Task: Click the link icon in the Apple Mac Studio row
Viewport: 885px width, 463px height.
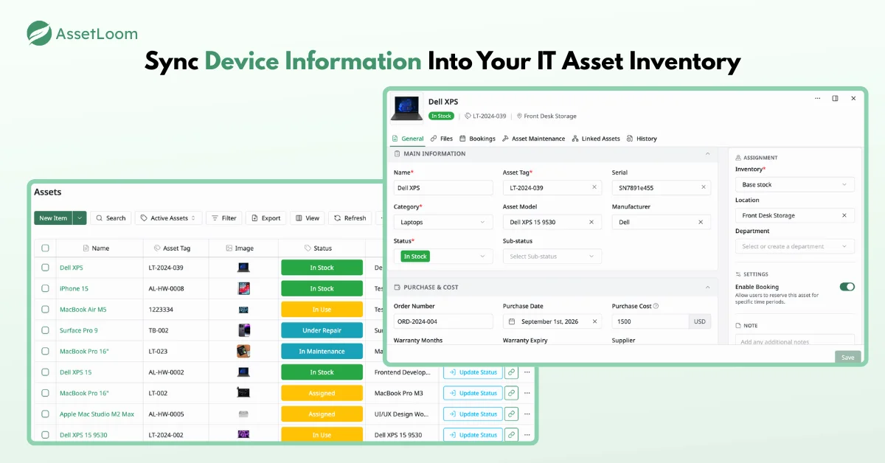Action: pyautogui.click(x=511, y=414)
